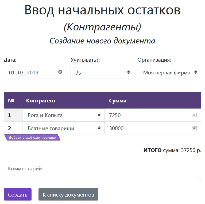Go to К списку документов

[68, 194]
